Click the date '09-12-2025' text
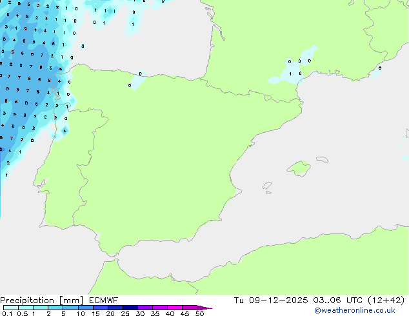Viewport: 409px width, 316px height. (x=278, y=301)
